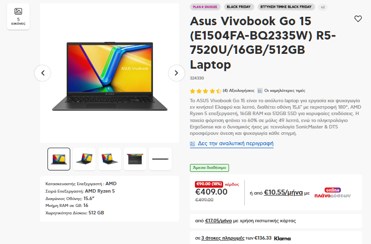Show the next product image with the right arrow
The width and height of the screenshot is (371, 244).
coord(176,73)
